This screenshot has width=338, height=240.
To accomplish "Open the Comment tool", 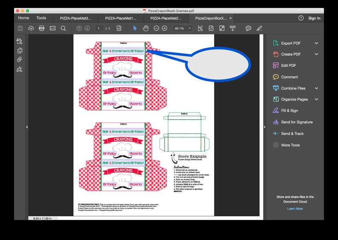I will tap(285, 77).
